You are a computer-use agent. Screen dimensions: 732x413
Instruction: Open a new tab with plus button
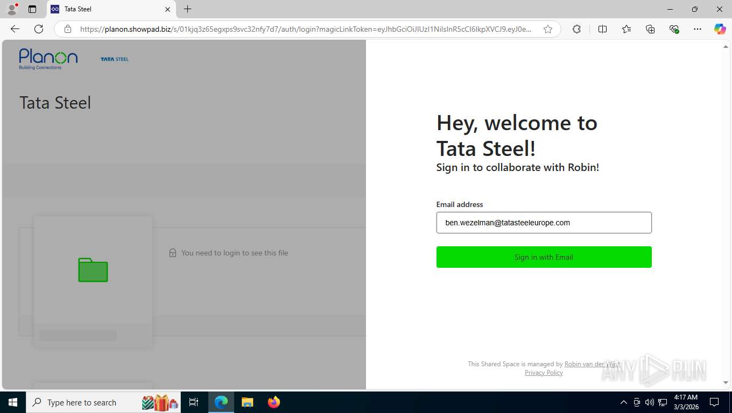click(x=187, y=9)
